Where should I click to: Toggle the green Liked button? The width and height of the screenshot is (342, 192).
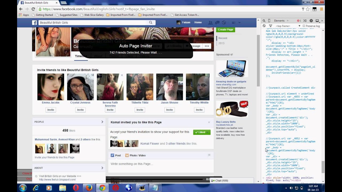click(202, 132)
